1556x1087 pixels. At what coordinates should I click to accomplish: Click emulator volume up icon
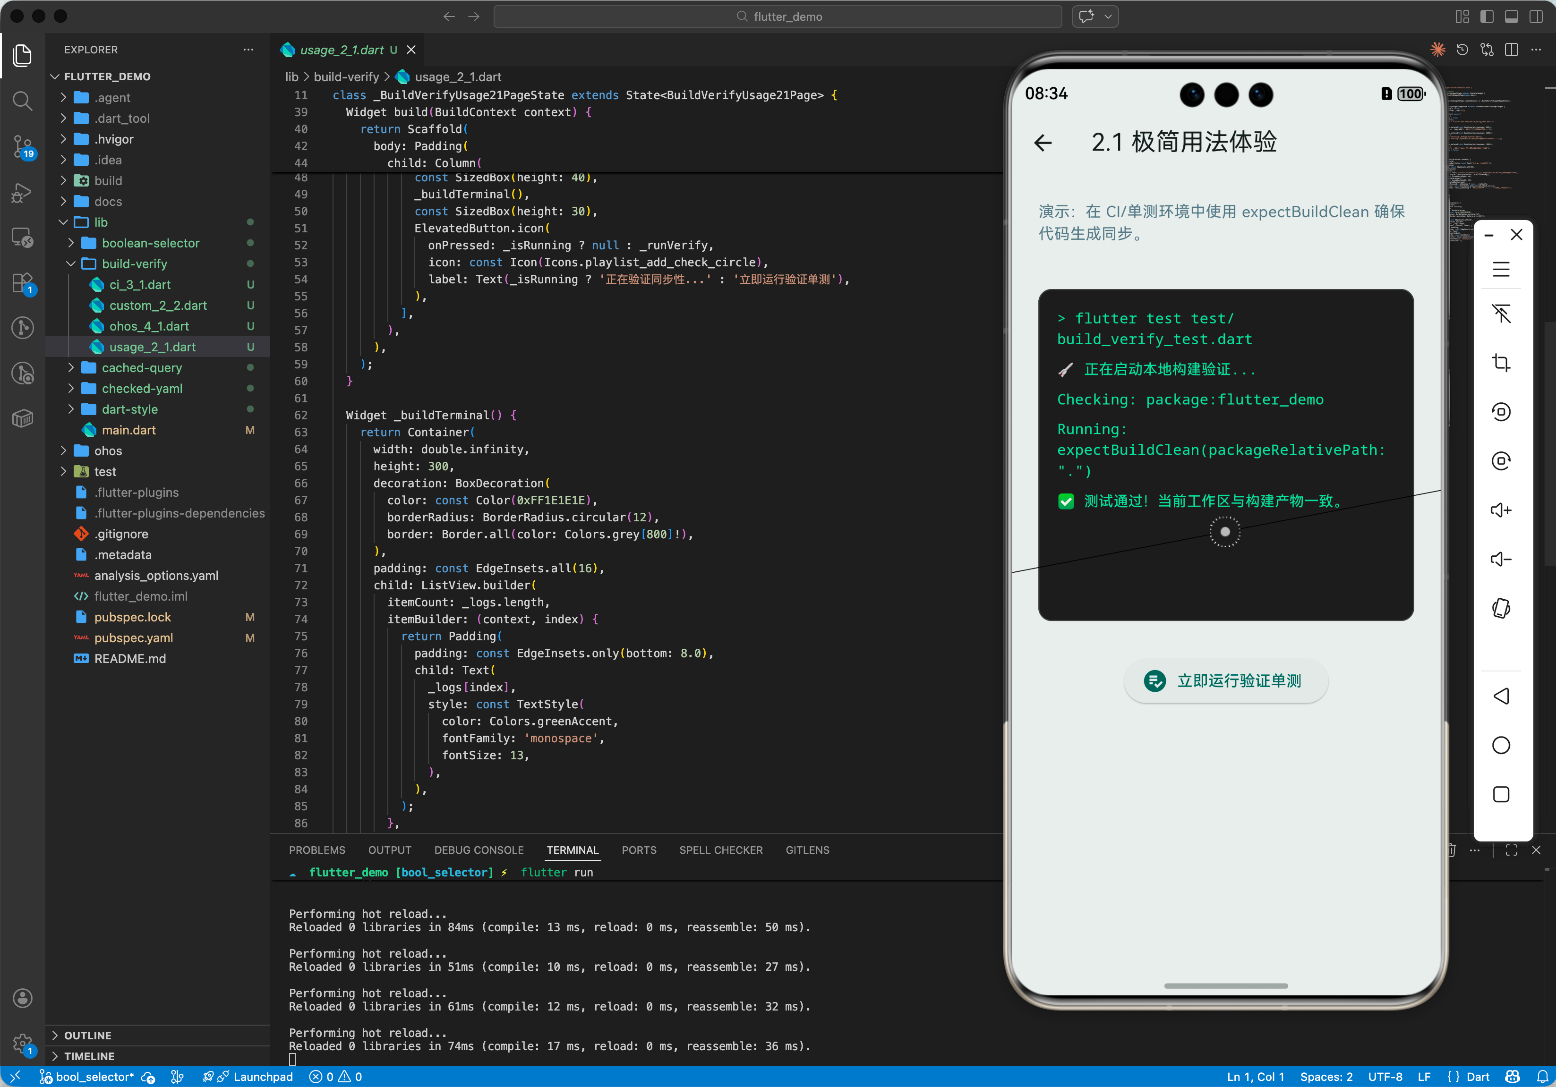coord(1500,510)
